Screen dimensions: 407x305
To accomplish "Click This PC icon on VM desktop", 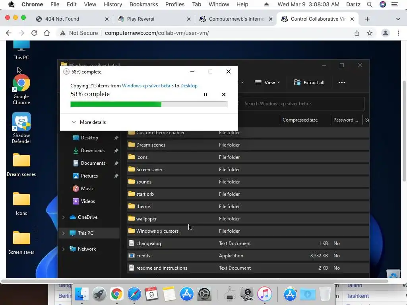I will tap(21, 50).
